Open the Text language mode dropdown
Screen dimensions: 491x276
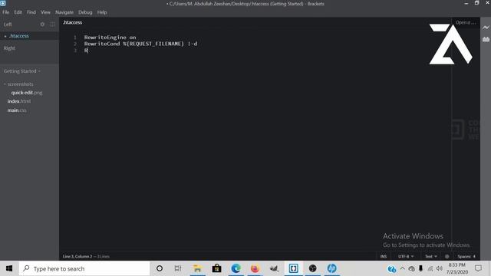pos(430,256)
